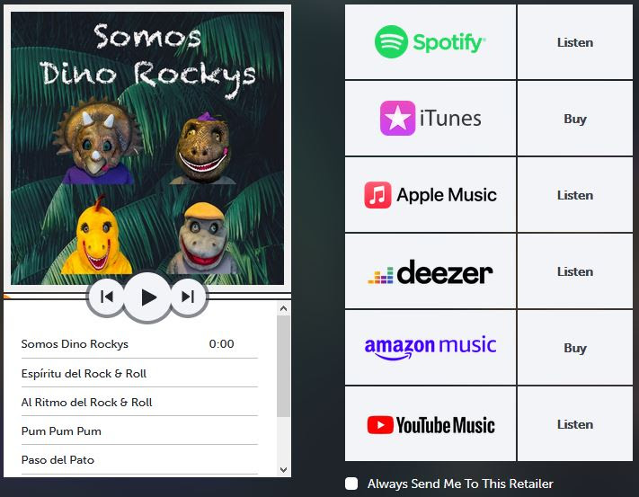
Task: Enable Always Send Me To This Retailer
Action: (x=351, y=484)
